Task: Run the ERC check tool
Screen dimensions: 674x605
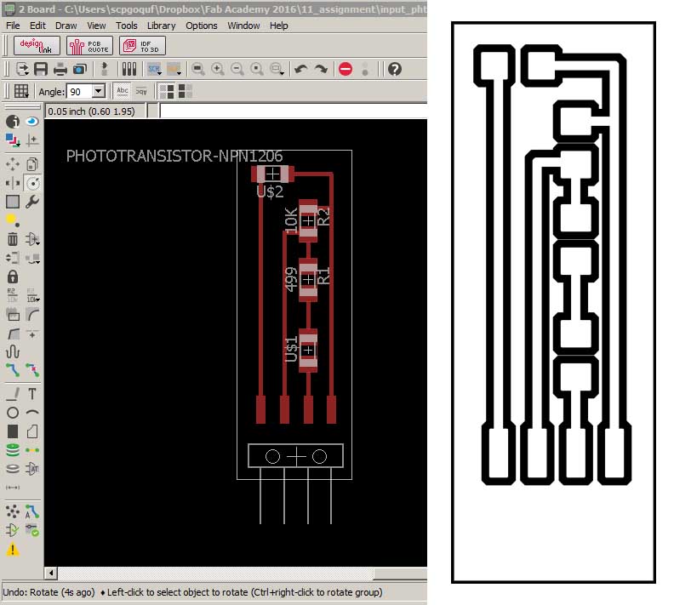Action: coord(13,530)
